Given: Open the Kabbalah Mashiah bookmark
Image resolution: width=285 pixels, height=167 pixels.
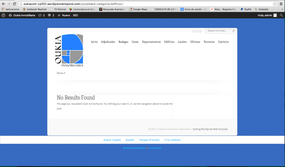Looking at the screenshot, I should 35,9.
